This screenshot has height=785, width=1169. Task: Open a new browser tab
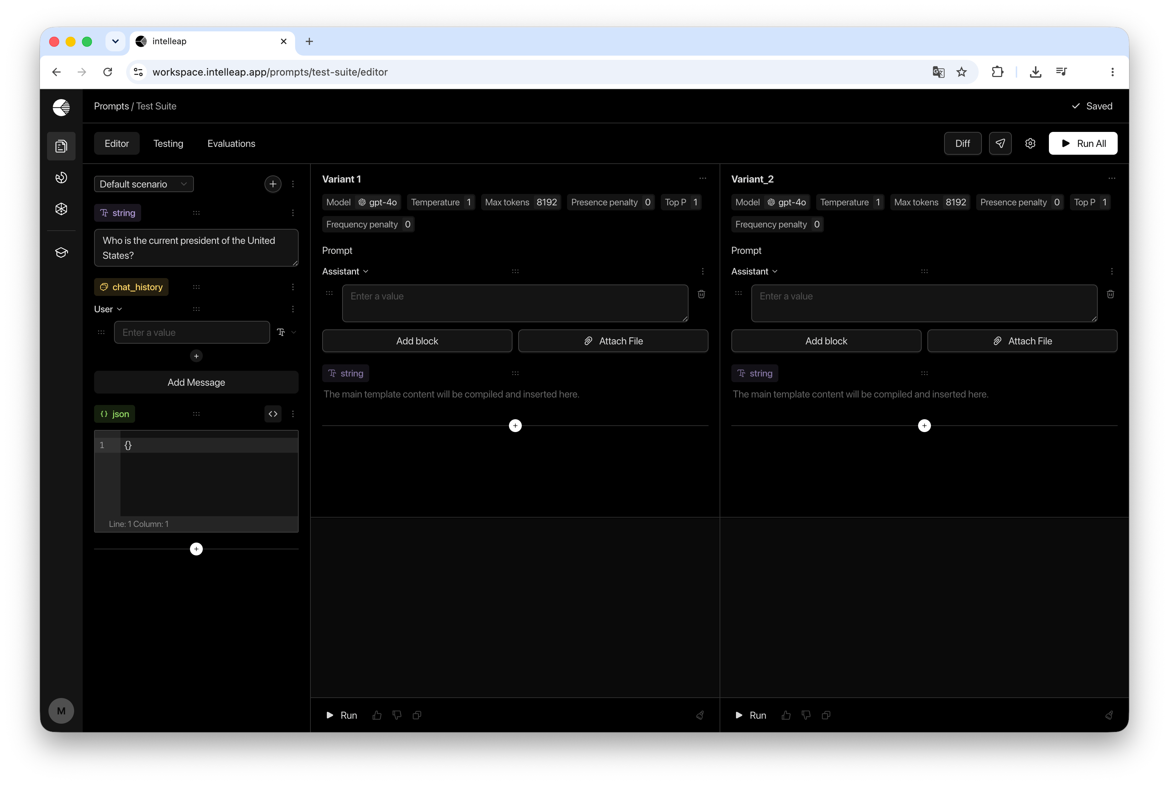309,42
